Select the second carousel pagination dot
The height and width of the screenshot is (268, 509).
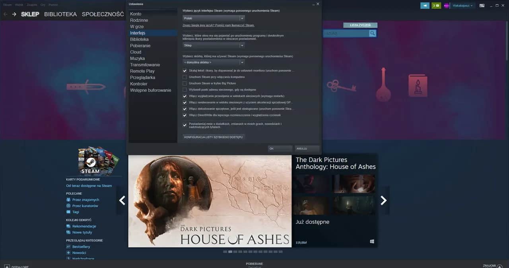click(x=230, y=252)
